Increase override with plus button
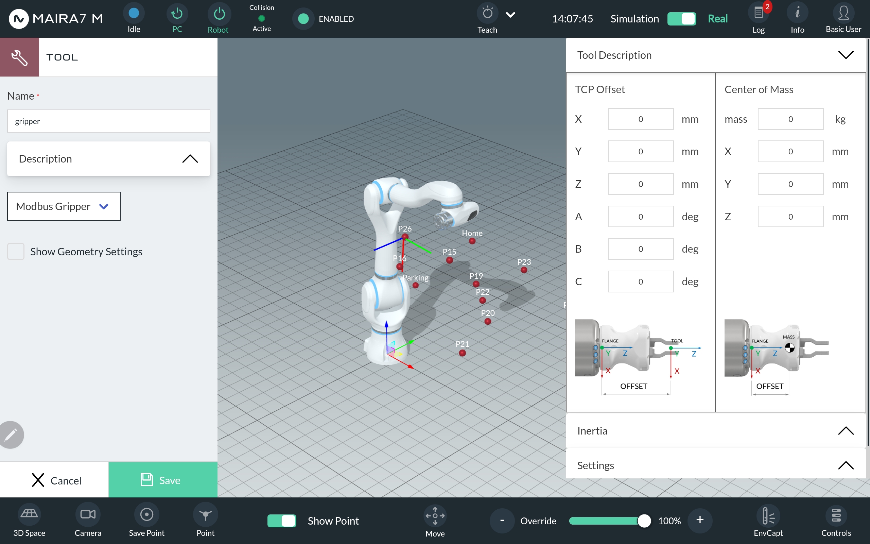Viewport: 870px width, 544px height. pos(700,520)
